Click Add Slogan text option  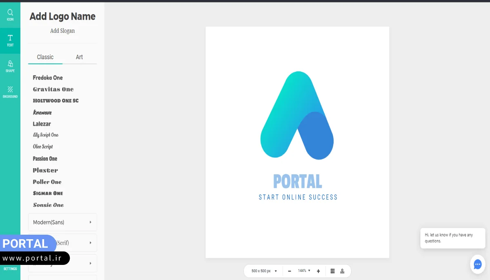coord(62,31)
